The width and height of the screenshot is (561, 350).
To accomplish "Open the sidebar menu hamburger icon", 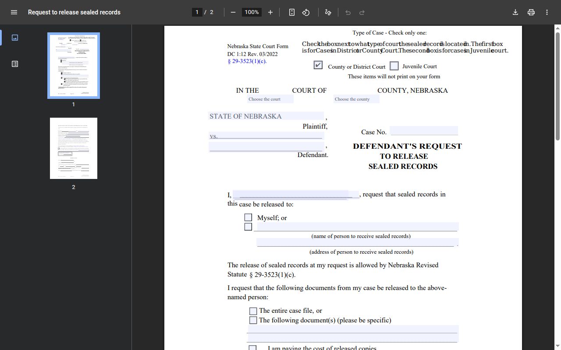I will tap(14, 12).
